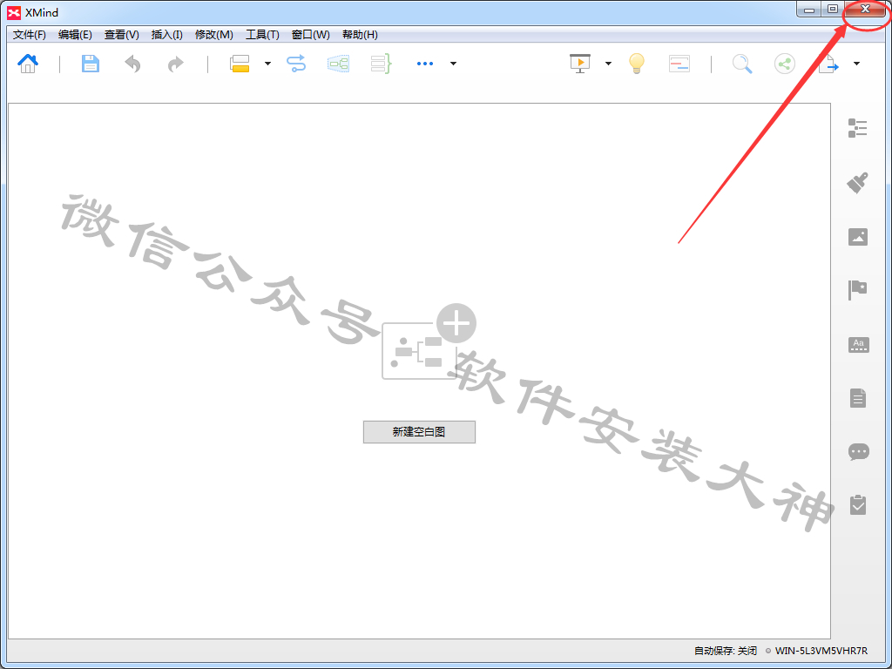The image size is (892, 669).
Task: Insert a topic with the yellow topic icon
Action: pyautogui.click(x=240, y=63)
